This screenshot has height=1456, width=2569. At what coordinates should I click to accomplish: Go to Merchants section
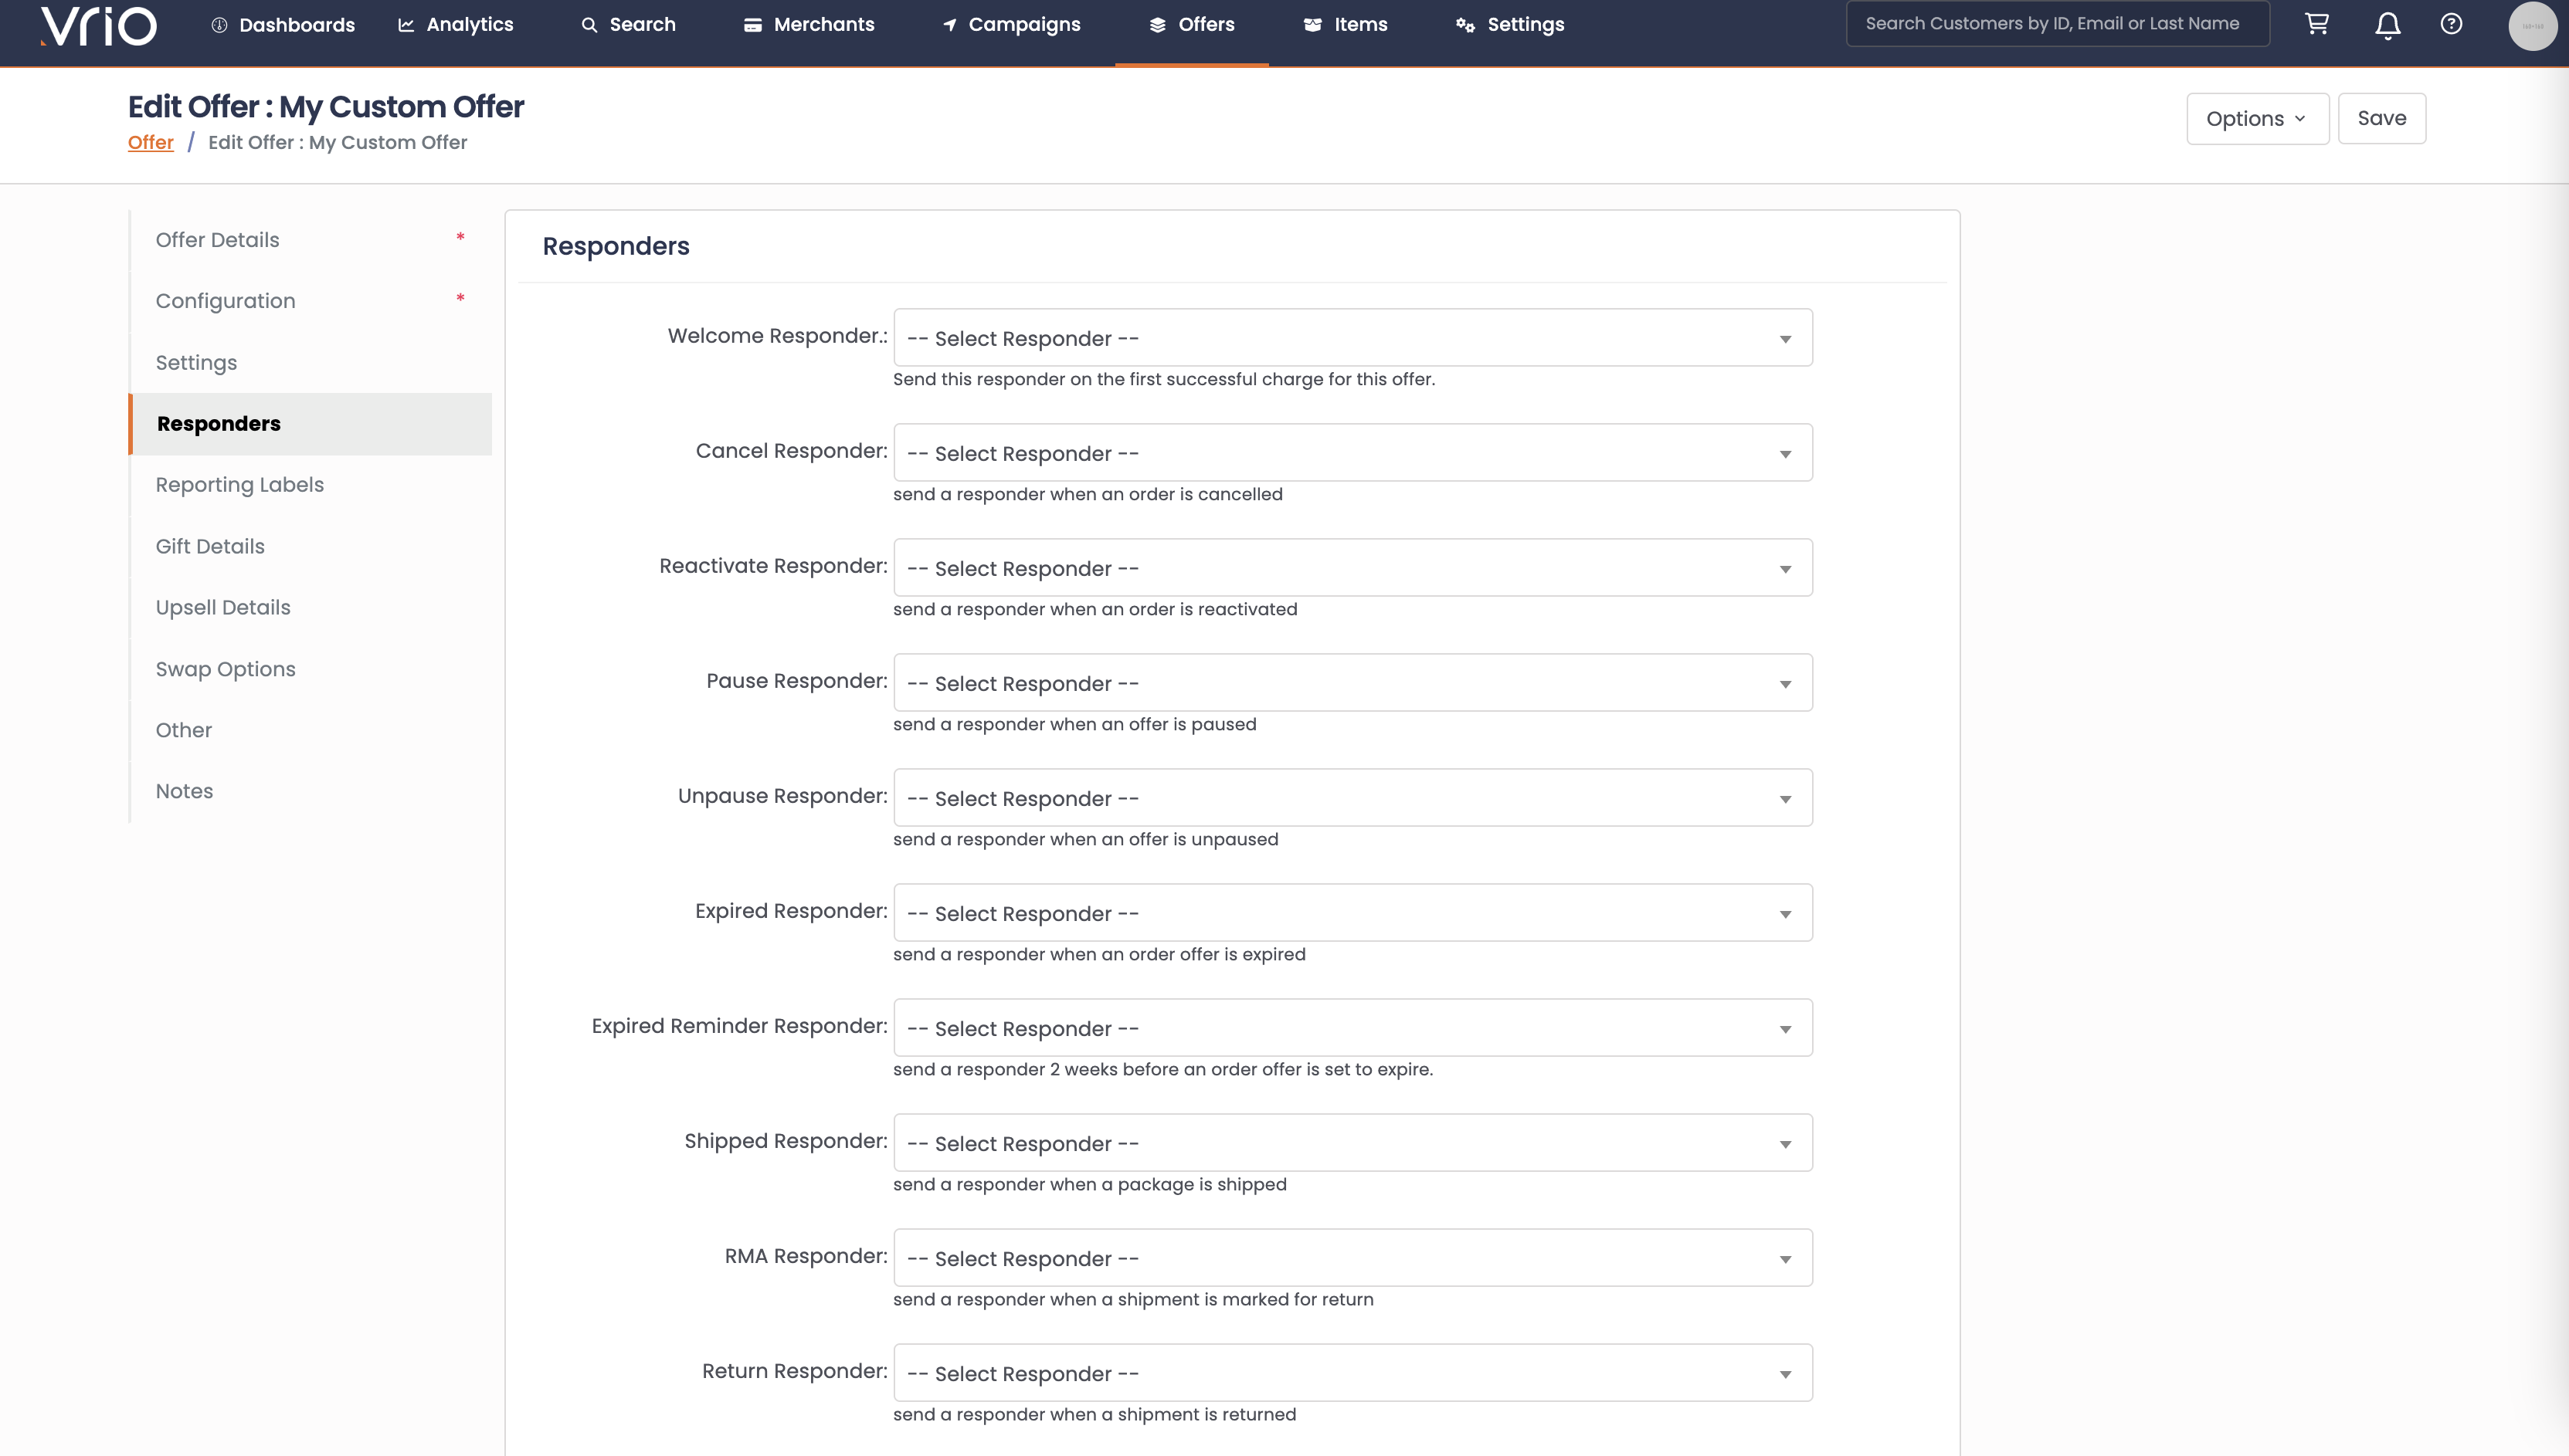pos(809,25)
